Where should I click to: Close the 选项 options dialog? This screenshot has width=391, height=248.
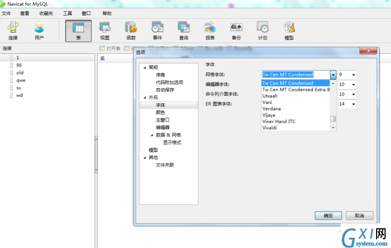[x=368, y=51]
